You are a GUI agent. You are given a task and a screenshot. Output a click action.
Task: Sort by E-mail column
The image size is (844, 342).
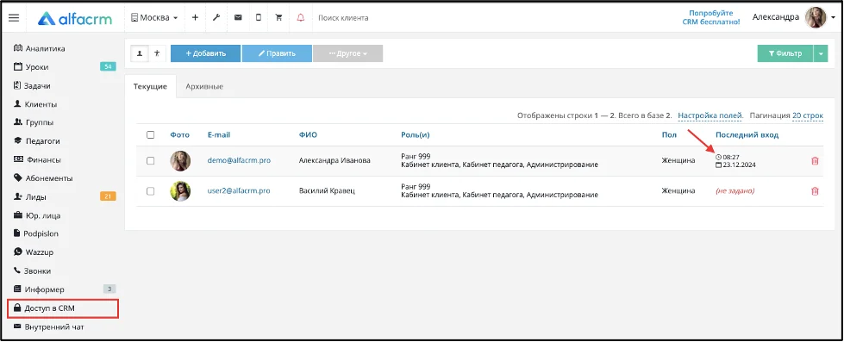coord(218,135)
